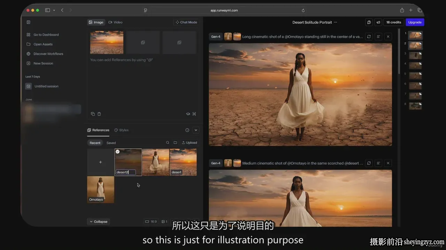Open the references folder icon
Viewport: 446px width, 250px height.
[175, 143]
